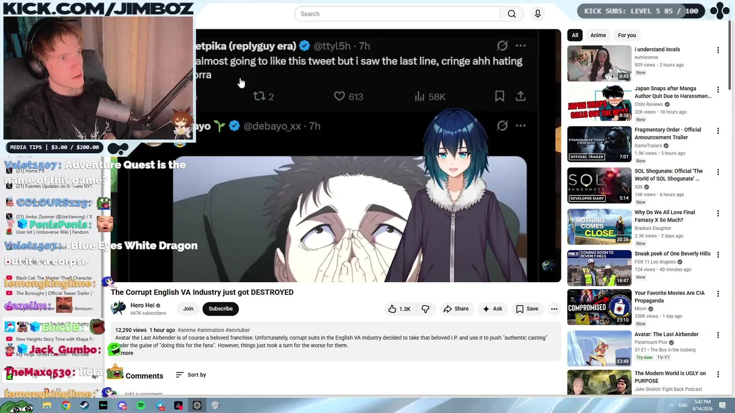Open options menu for Fragmentary Order trailer

[718, 131]
